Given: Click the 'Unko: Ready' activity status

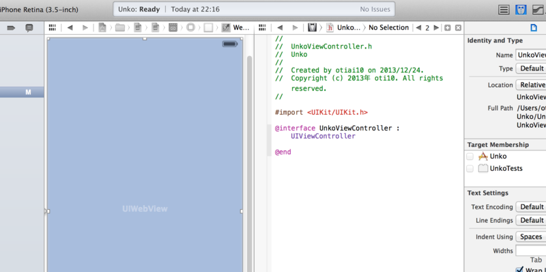Looking at the screenshot, I should point(139,10).
